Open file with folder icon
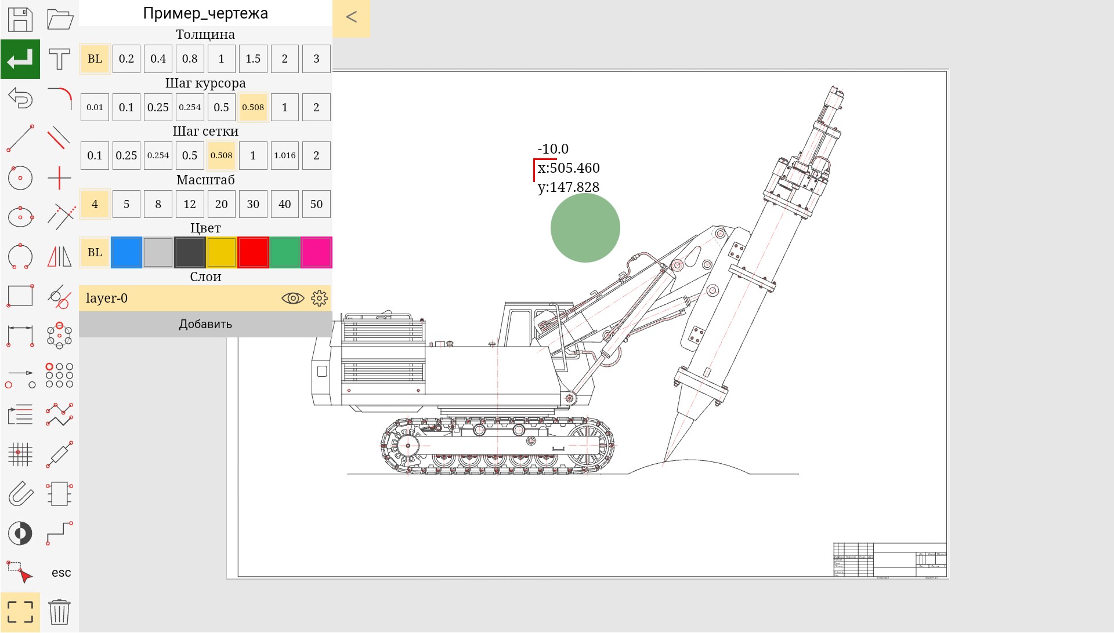Image resolution: width=1114 pixels, height=633 pixels. point(60,19)
